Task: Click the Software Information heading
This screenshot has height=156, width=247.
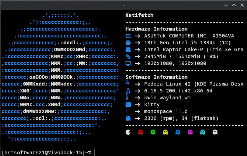Action: [157, 77]
